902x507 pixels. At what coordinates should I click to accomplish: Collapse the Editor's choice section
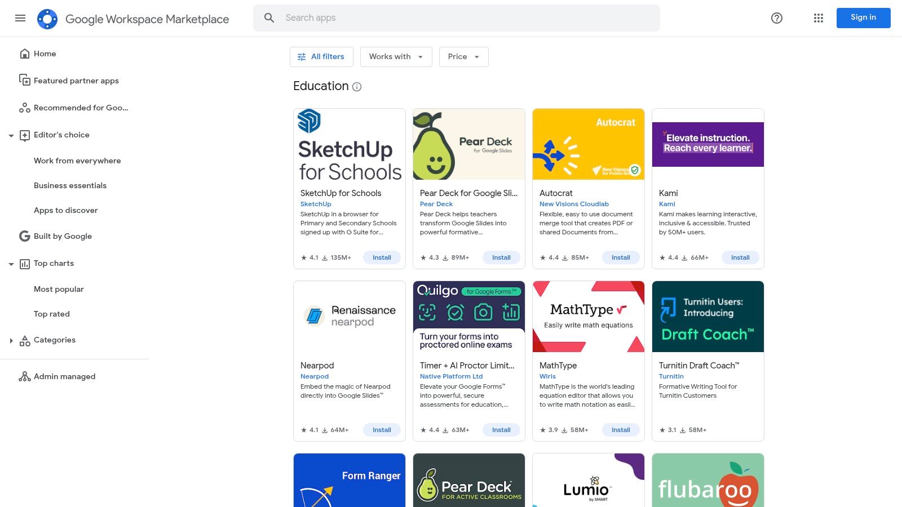pos(11,135)
